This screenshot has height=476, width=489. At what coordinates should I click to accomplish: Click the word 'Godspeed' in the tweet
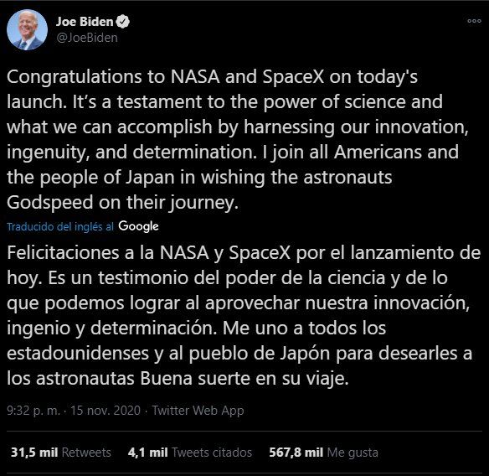pyautogui.click(x=50, y=203)
